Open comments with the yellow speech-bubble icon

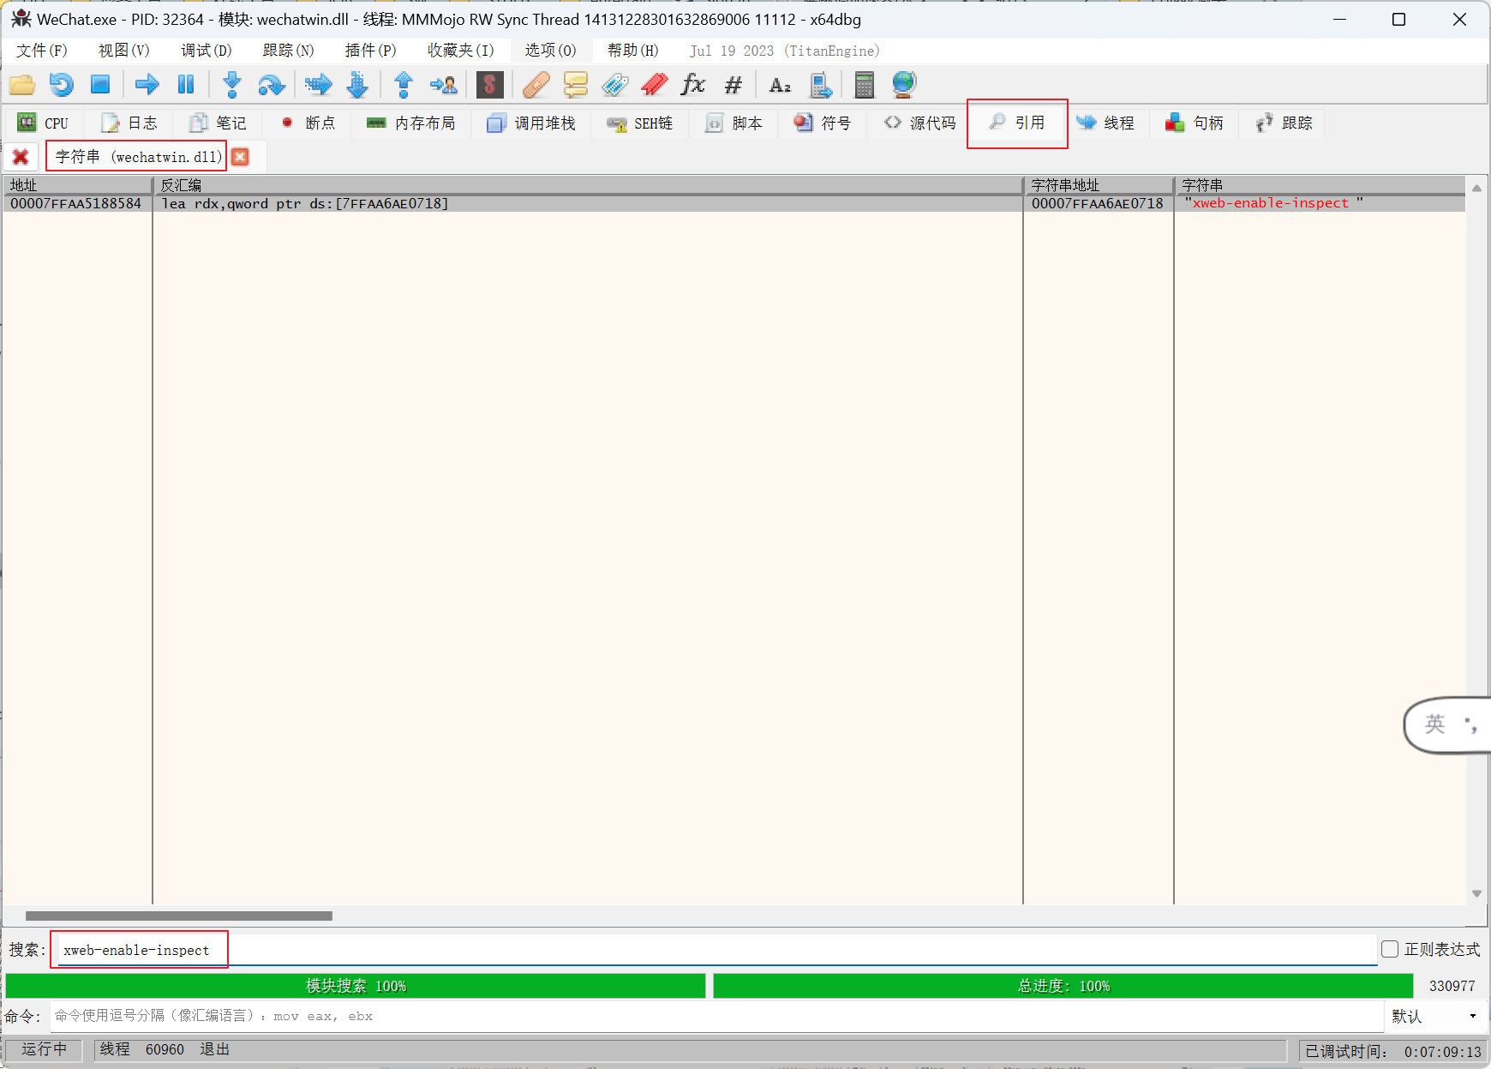pos(575,85)
